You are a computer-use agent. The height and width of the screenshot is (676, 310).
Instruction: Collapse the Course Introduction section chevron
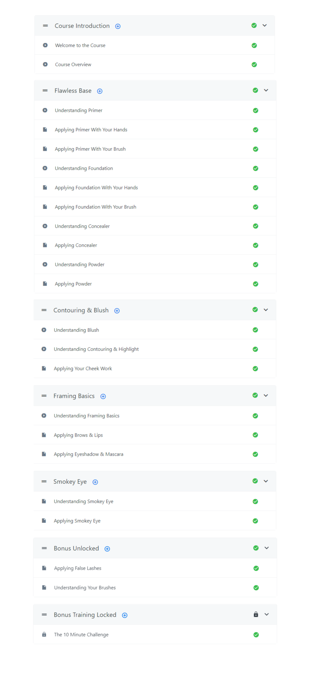coord(265,25)
